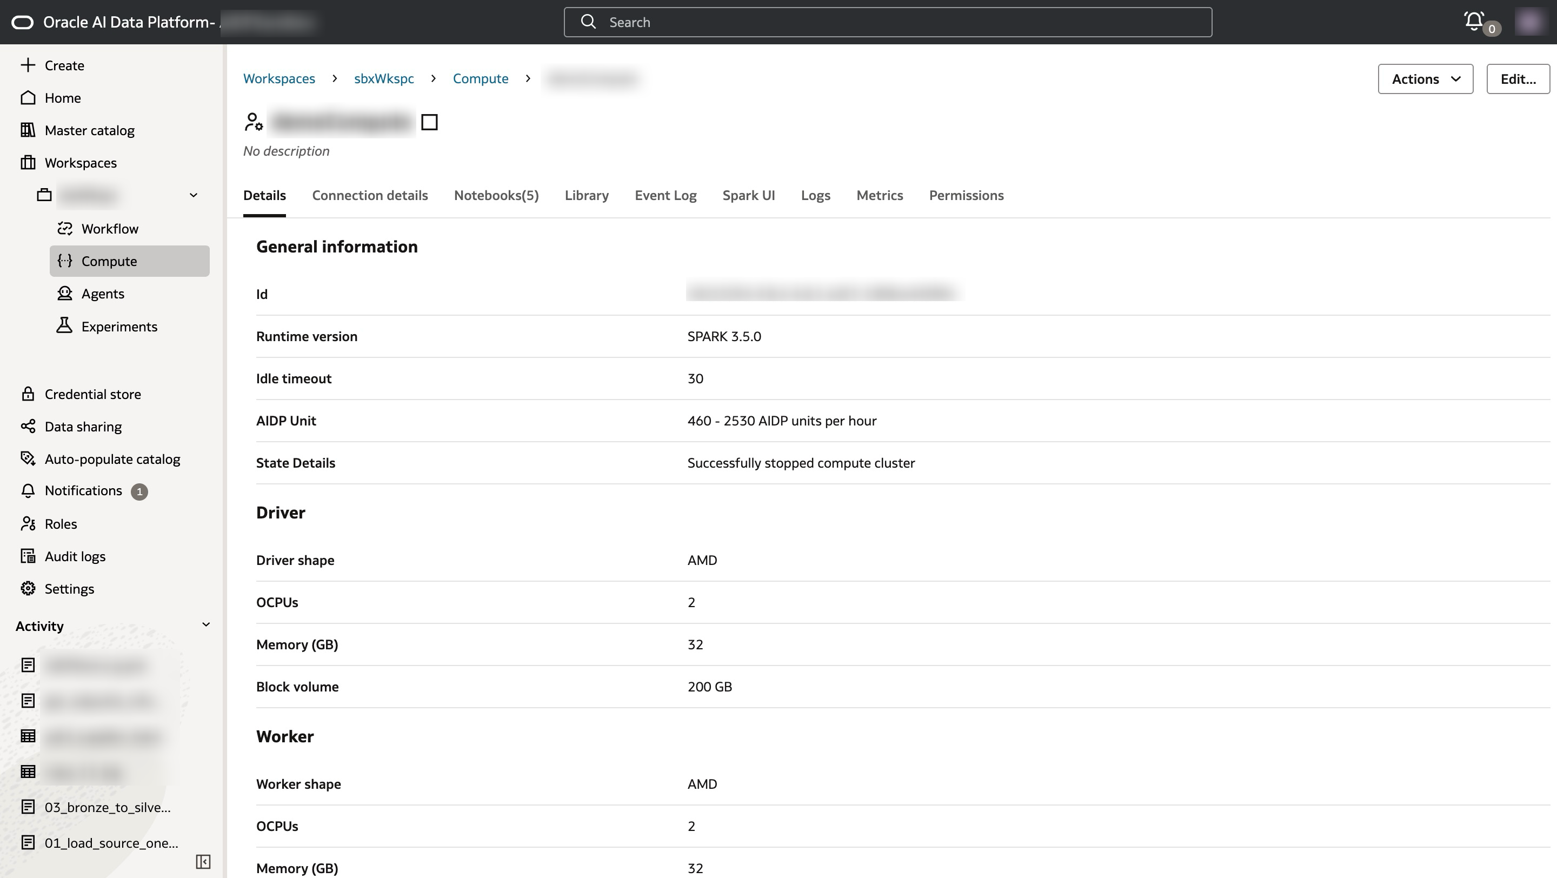Viewport: 1557px width, 878px height.
Task: Open Workspaces in sidebar
Action: (69, 163)
